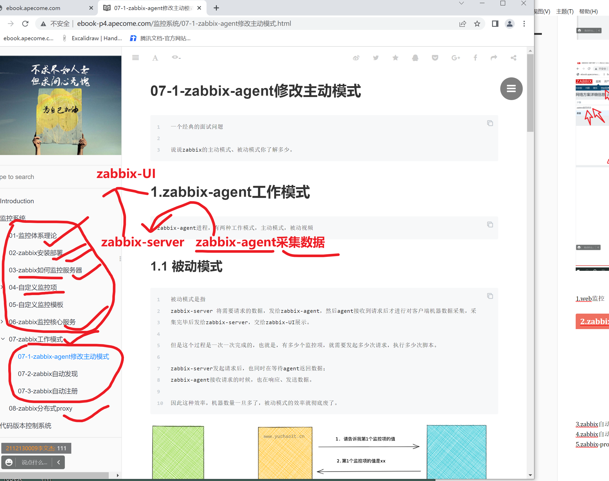609x481 pixels.
Task: Expand the 06-zabbix监控核心服务 chapter
Action: (x=2, y=322)
